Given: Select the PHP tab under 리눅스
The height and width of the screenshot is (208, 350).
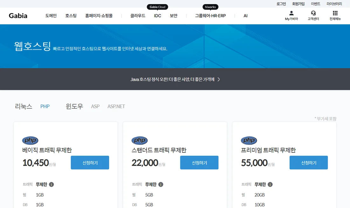Looking at the screenshot, I should (45, 106).
